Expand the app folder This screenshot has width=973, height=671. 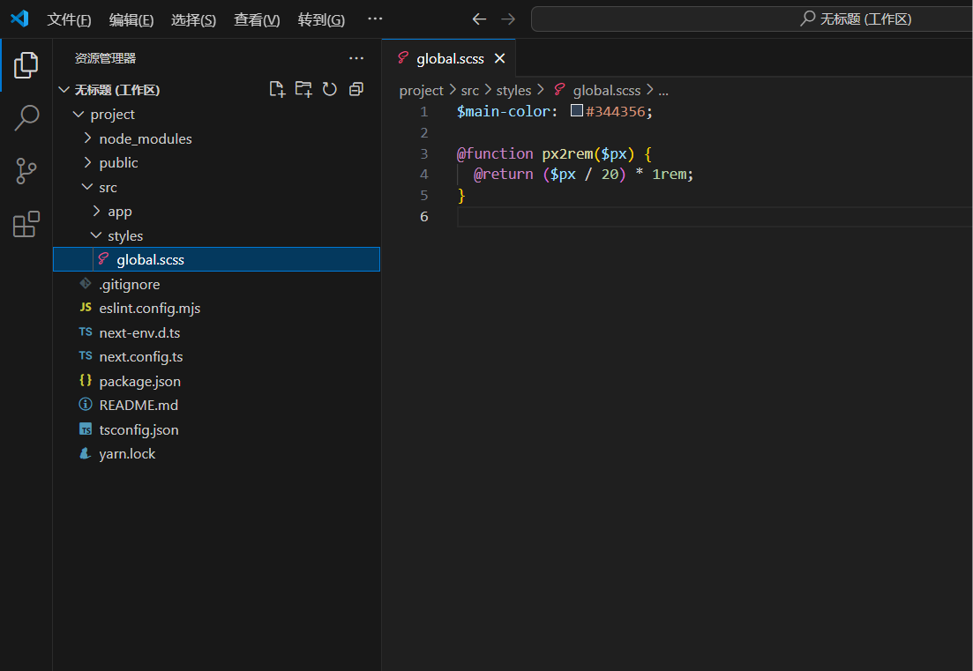[x=96, y=211]
